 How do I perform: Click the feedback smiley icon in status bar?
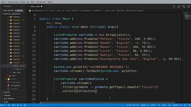(x=185, y=105)
